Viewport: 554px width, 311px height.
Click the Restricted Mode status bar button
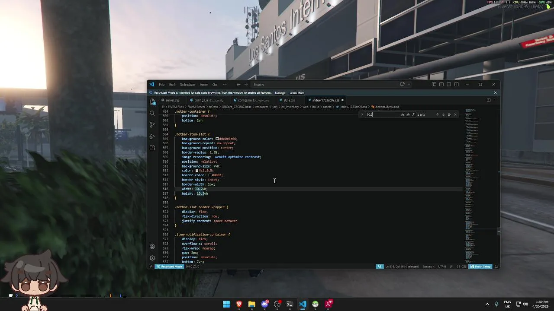point(170,267)
